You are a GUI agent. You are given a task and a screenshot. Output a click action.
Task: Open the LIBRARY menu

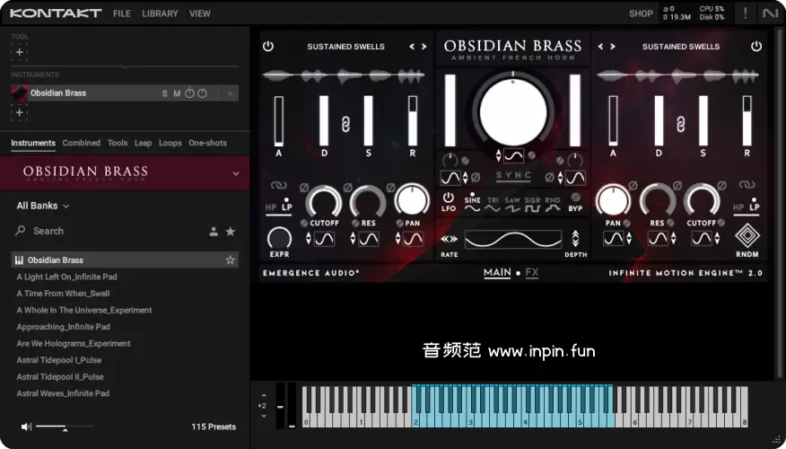160,13
